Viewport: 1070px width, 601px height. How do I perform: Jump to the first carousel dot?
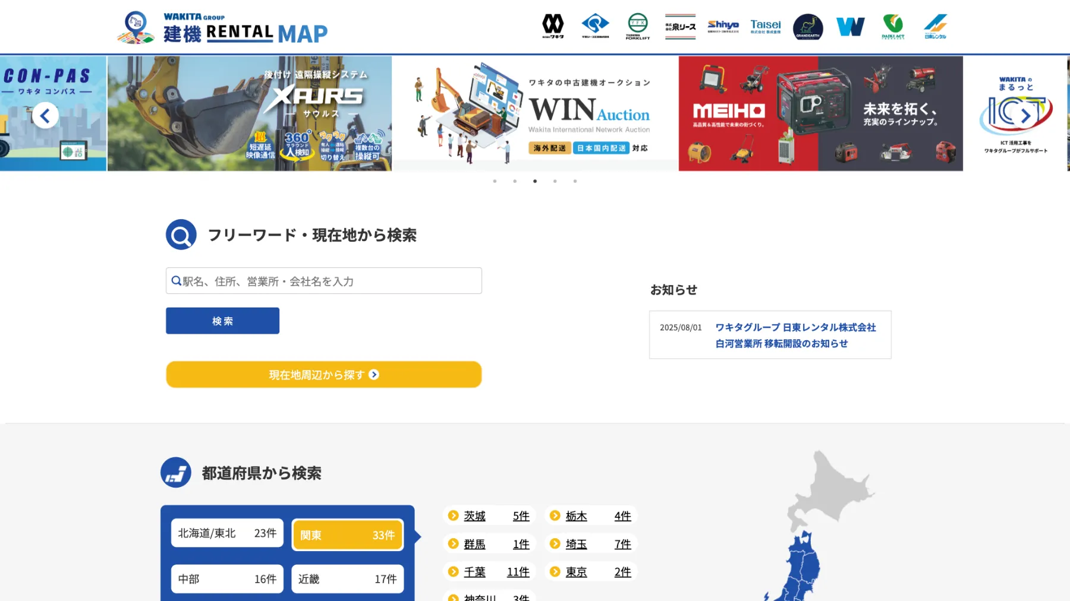point(495,181)
